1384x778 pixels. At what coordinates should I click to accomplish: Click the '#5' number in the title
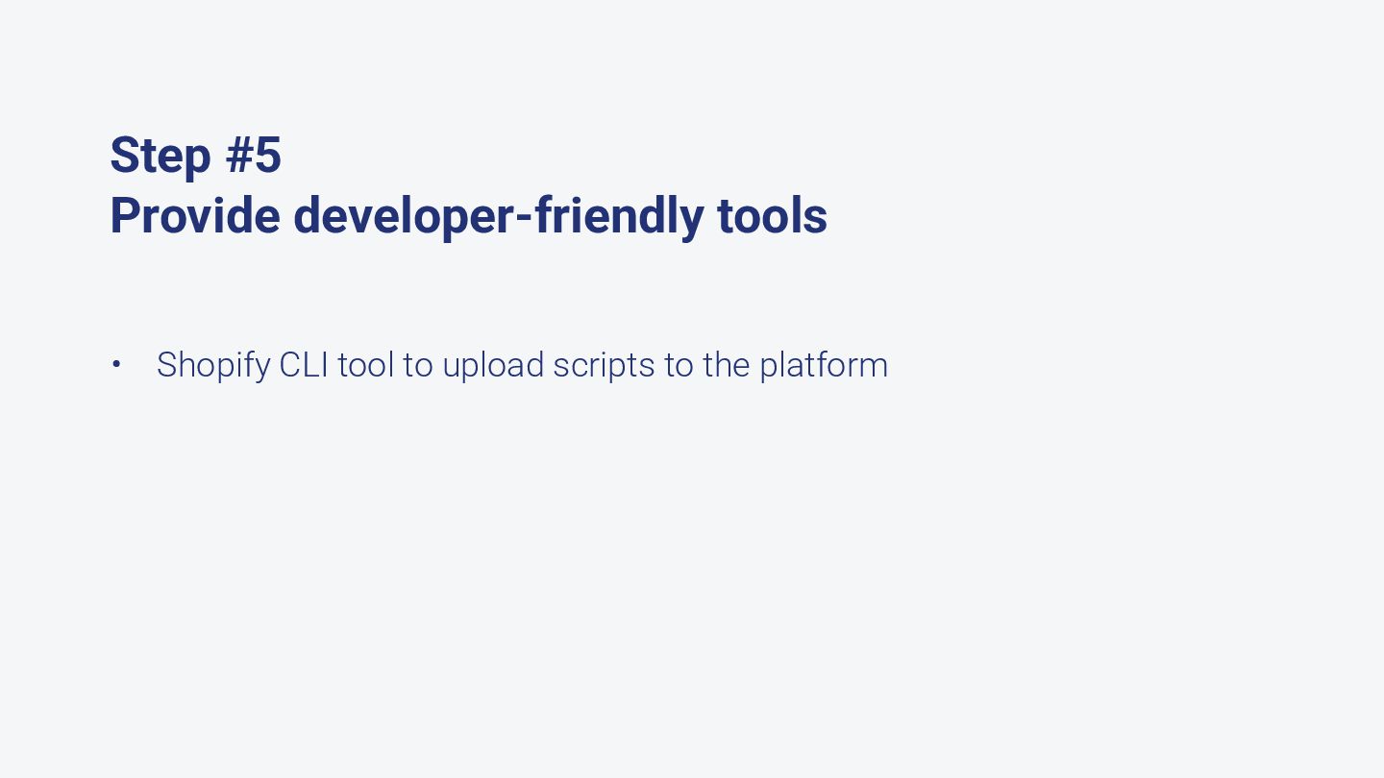tap(253, 155)
